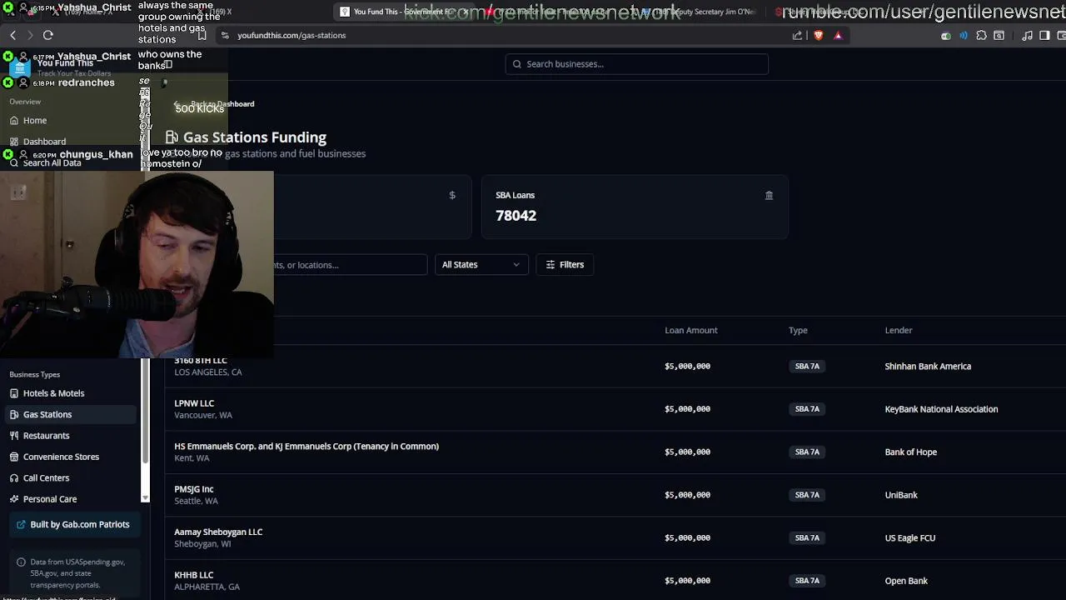Collapse the site sidebar with the panel icon
Image resolution: width=1066 pixels, height=600 pixels.
pyautogui.click(x=167, y=64)
